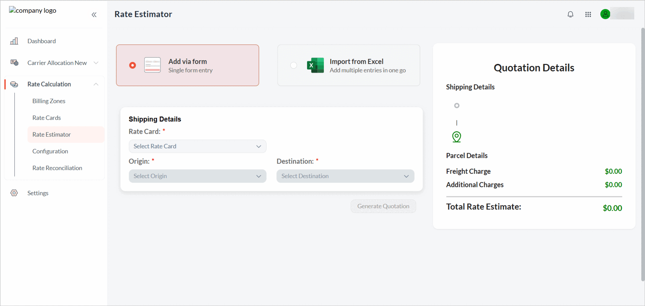The width and height of the screenshot is (645, 306).
Task: Select the Add via form radio button
Action: coord(133,65)
